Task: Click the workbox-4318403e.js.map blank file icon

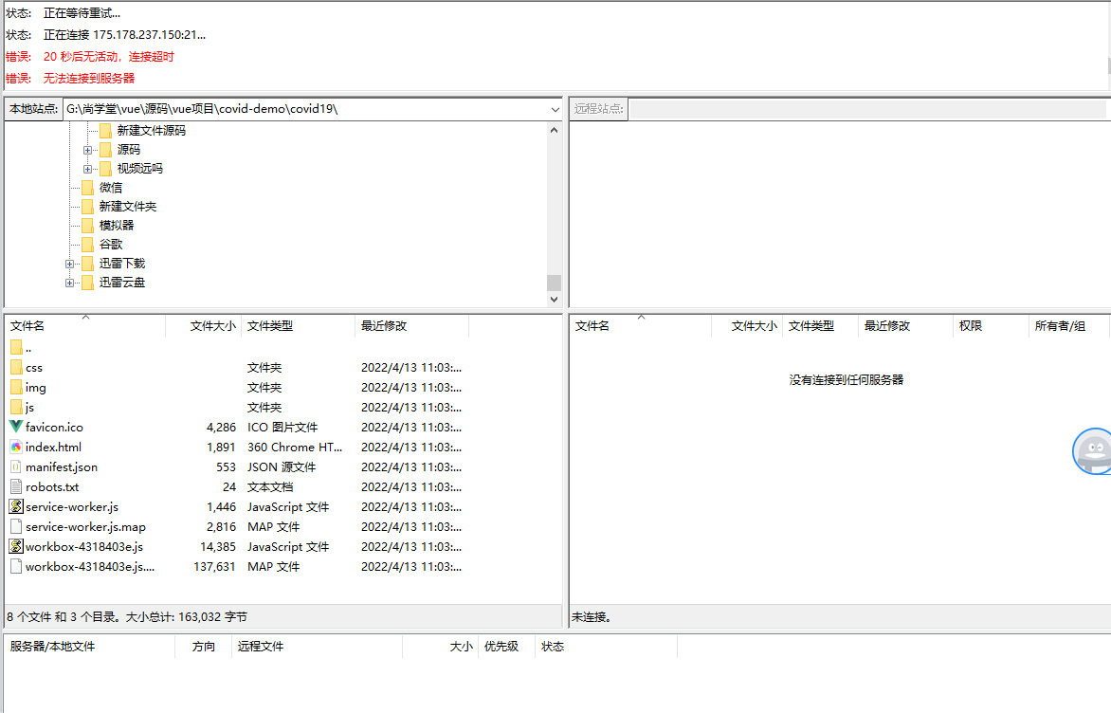Action: [15, 566]
